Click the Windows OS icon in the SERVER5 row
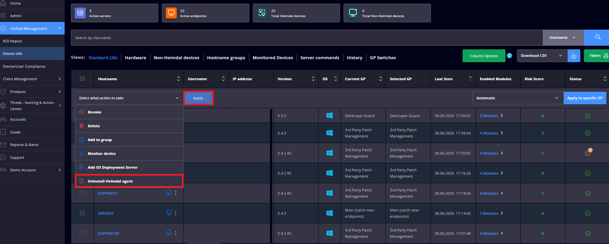Image resolution: width=609 pixels, height=244 pixels. [x=329, y=213]
